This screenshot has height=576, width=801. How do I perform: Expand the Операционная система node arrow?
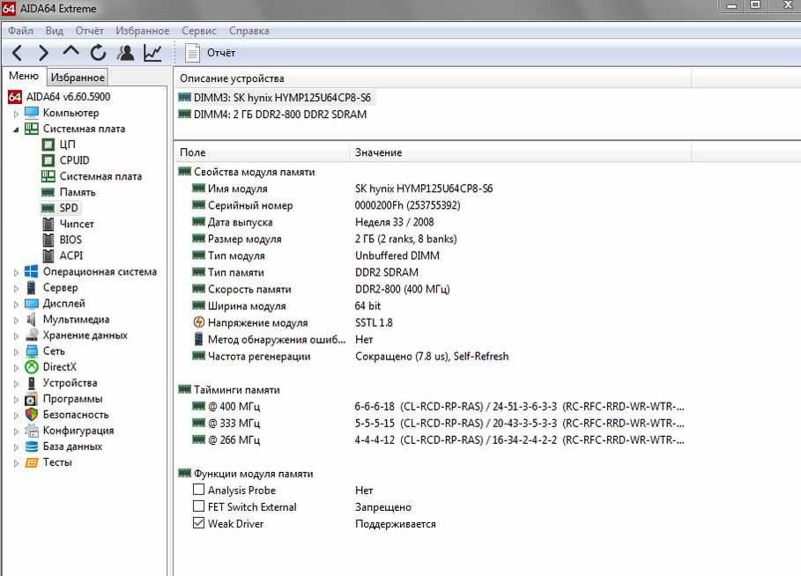click(16, 273)
